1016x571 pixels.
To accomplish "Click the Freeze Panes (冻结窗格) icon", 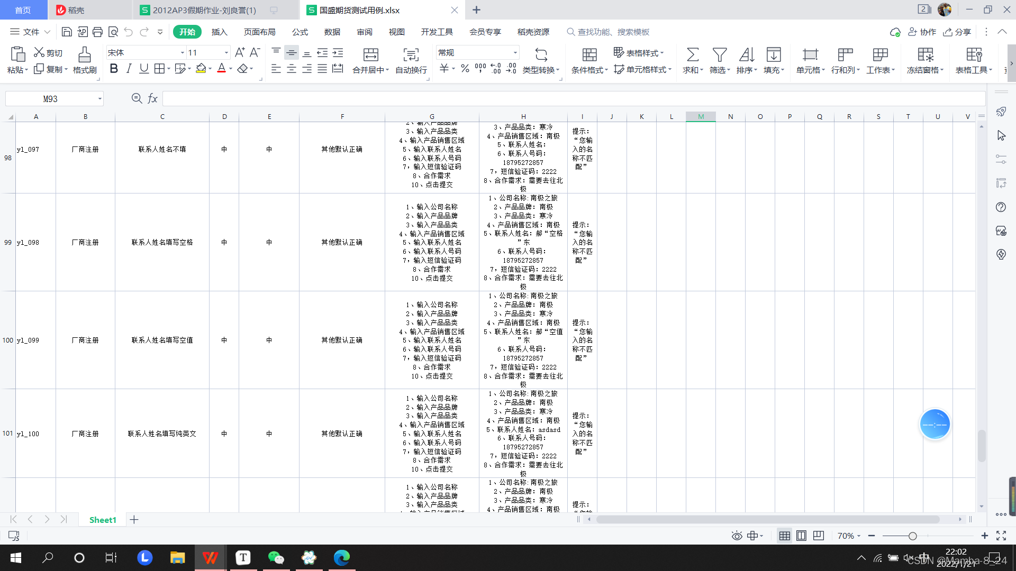I will (x=925, y=55).
